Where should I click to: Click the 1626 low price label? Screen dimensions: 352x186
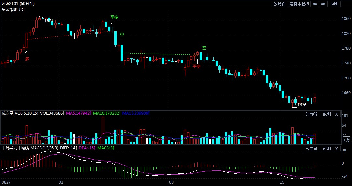click(x=302, y=105)
